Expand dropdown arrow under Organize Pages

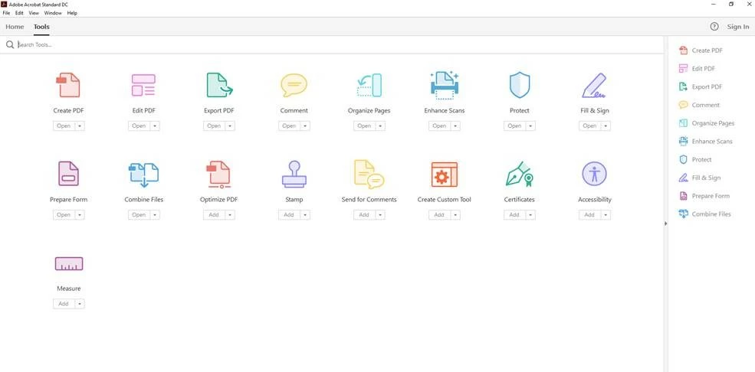point(380,126)
